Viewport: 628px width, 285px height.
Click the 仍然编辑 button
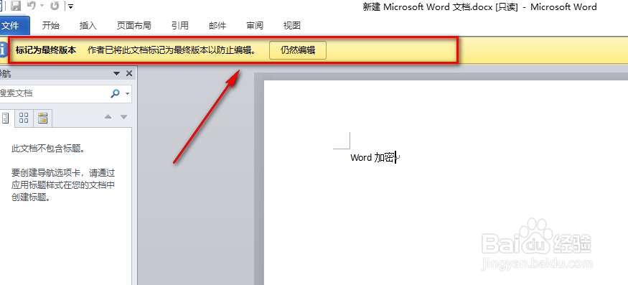(x=298, y=50)
